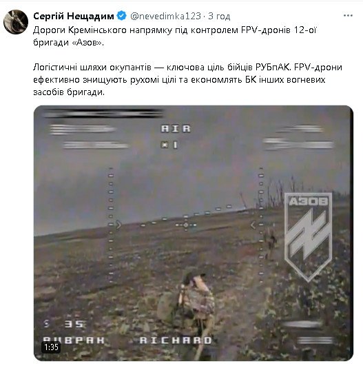Click the blurred black bar atop video
Image resolution: width=363 pixels, height=368 pixels.
pos(103,114)
